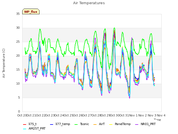Click the purple NR01_PRT legend swatch
Viewport: 178px width, 134px height.
pos(137,125)
